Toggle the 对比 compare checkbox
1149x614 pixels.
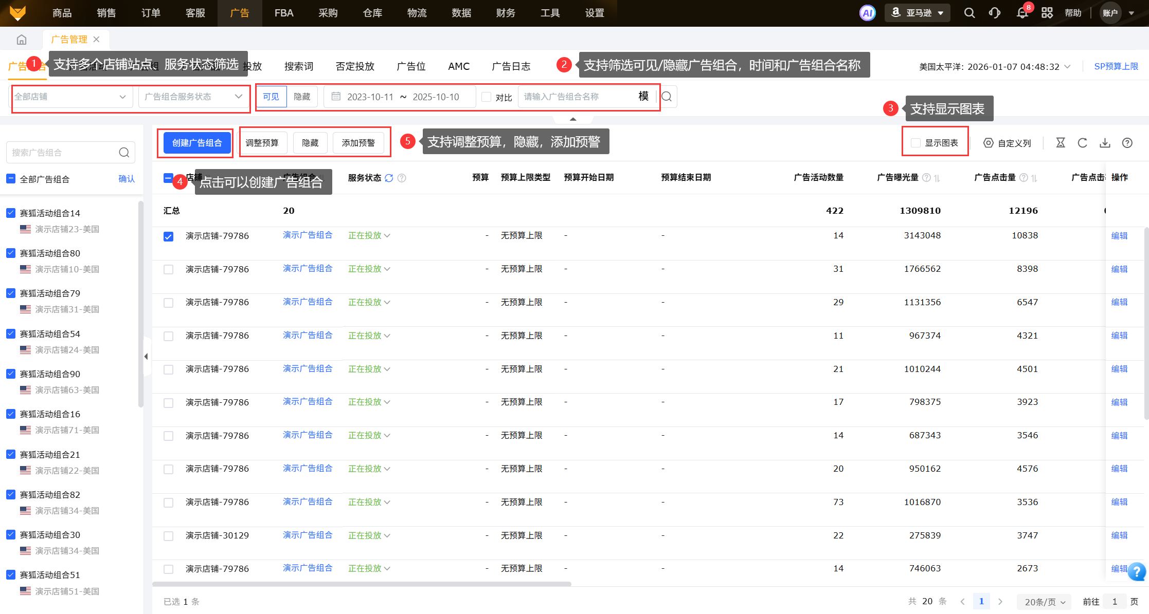click(486, 97)
